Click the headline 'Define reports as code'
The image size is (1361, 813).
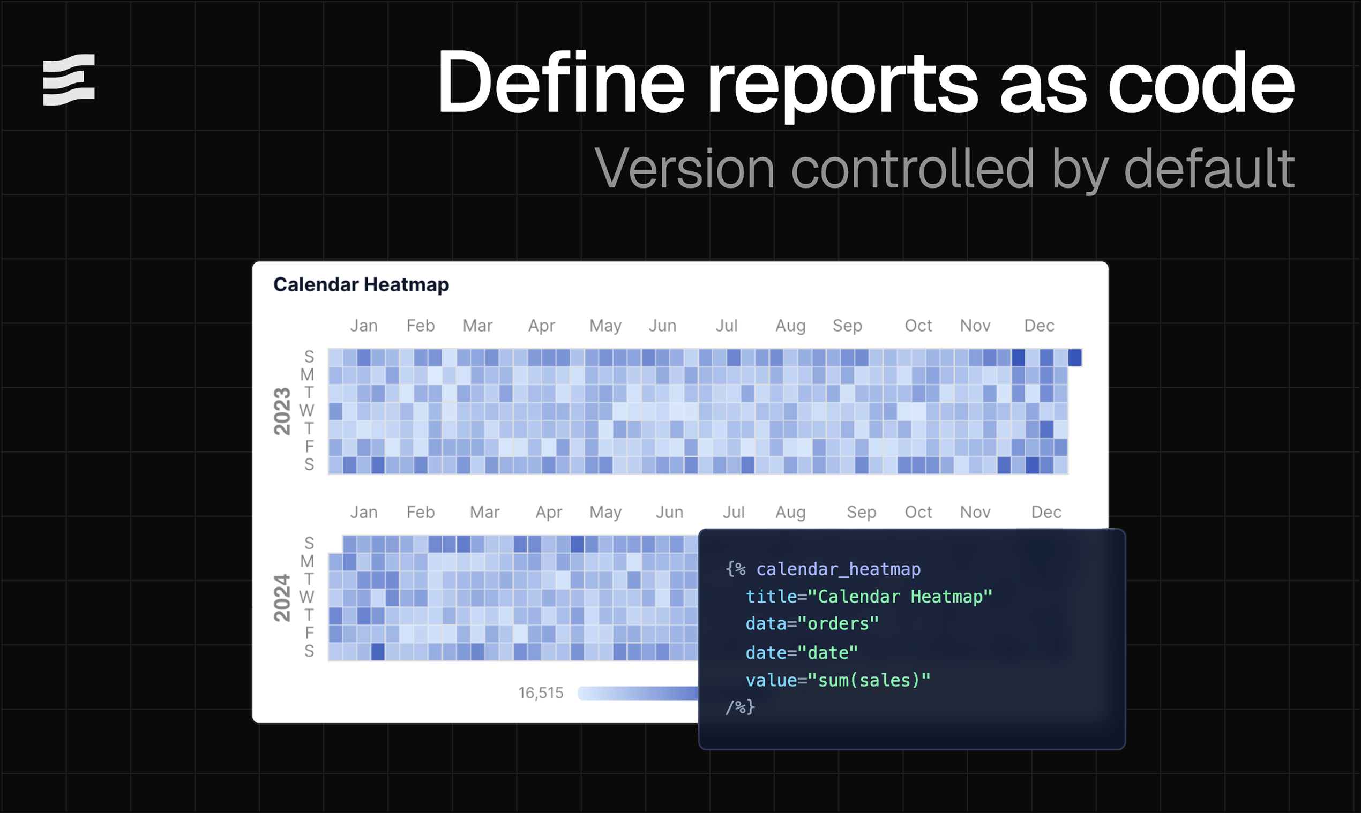pyautogui.click(x=865, y=83)
